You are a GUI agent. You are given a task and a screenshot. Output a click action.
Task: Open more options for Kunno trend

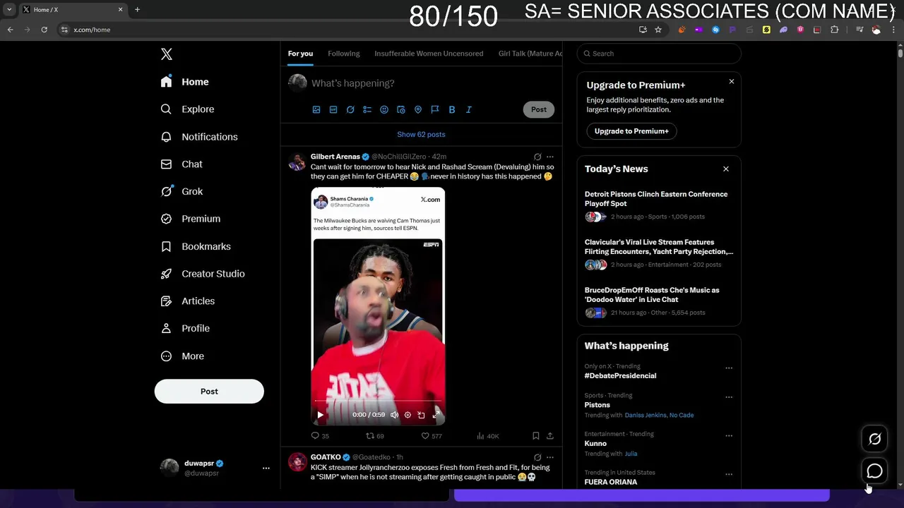pyautogui.click(x=729, y=436)
